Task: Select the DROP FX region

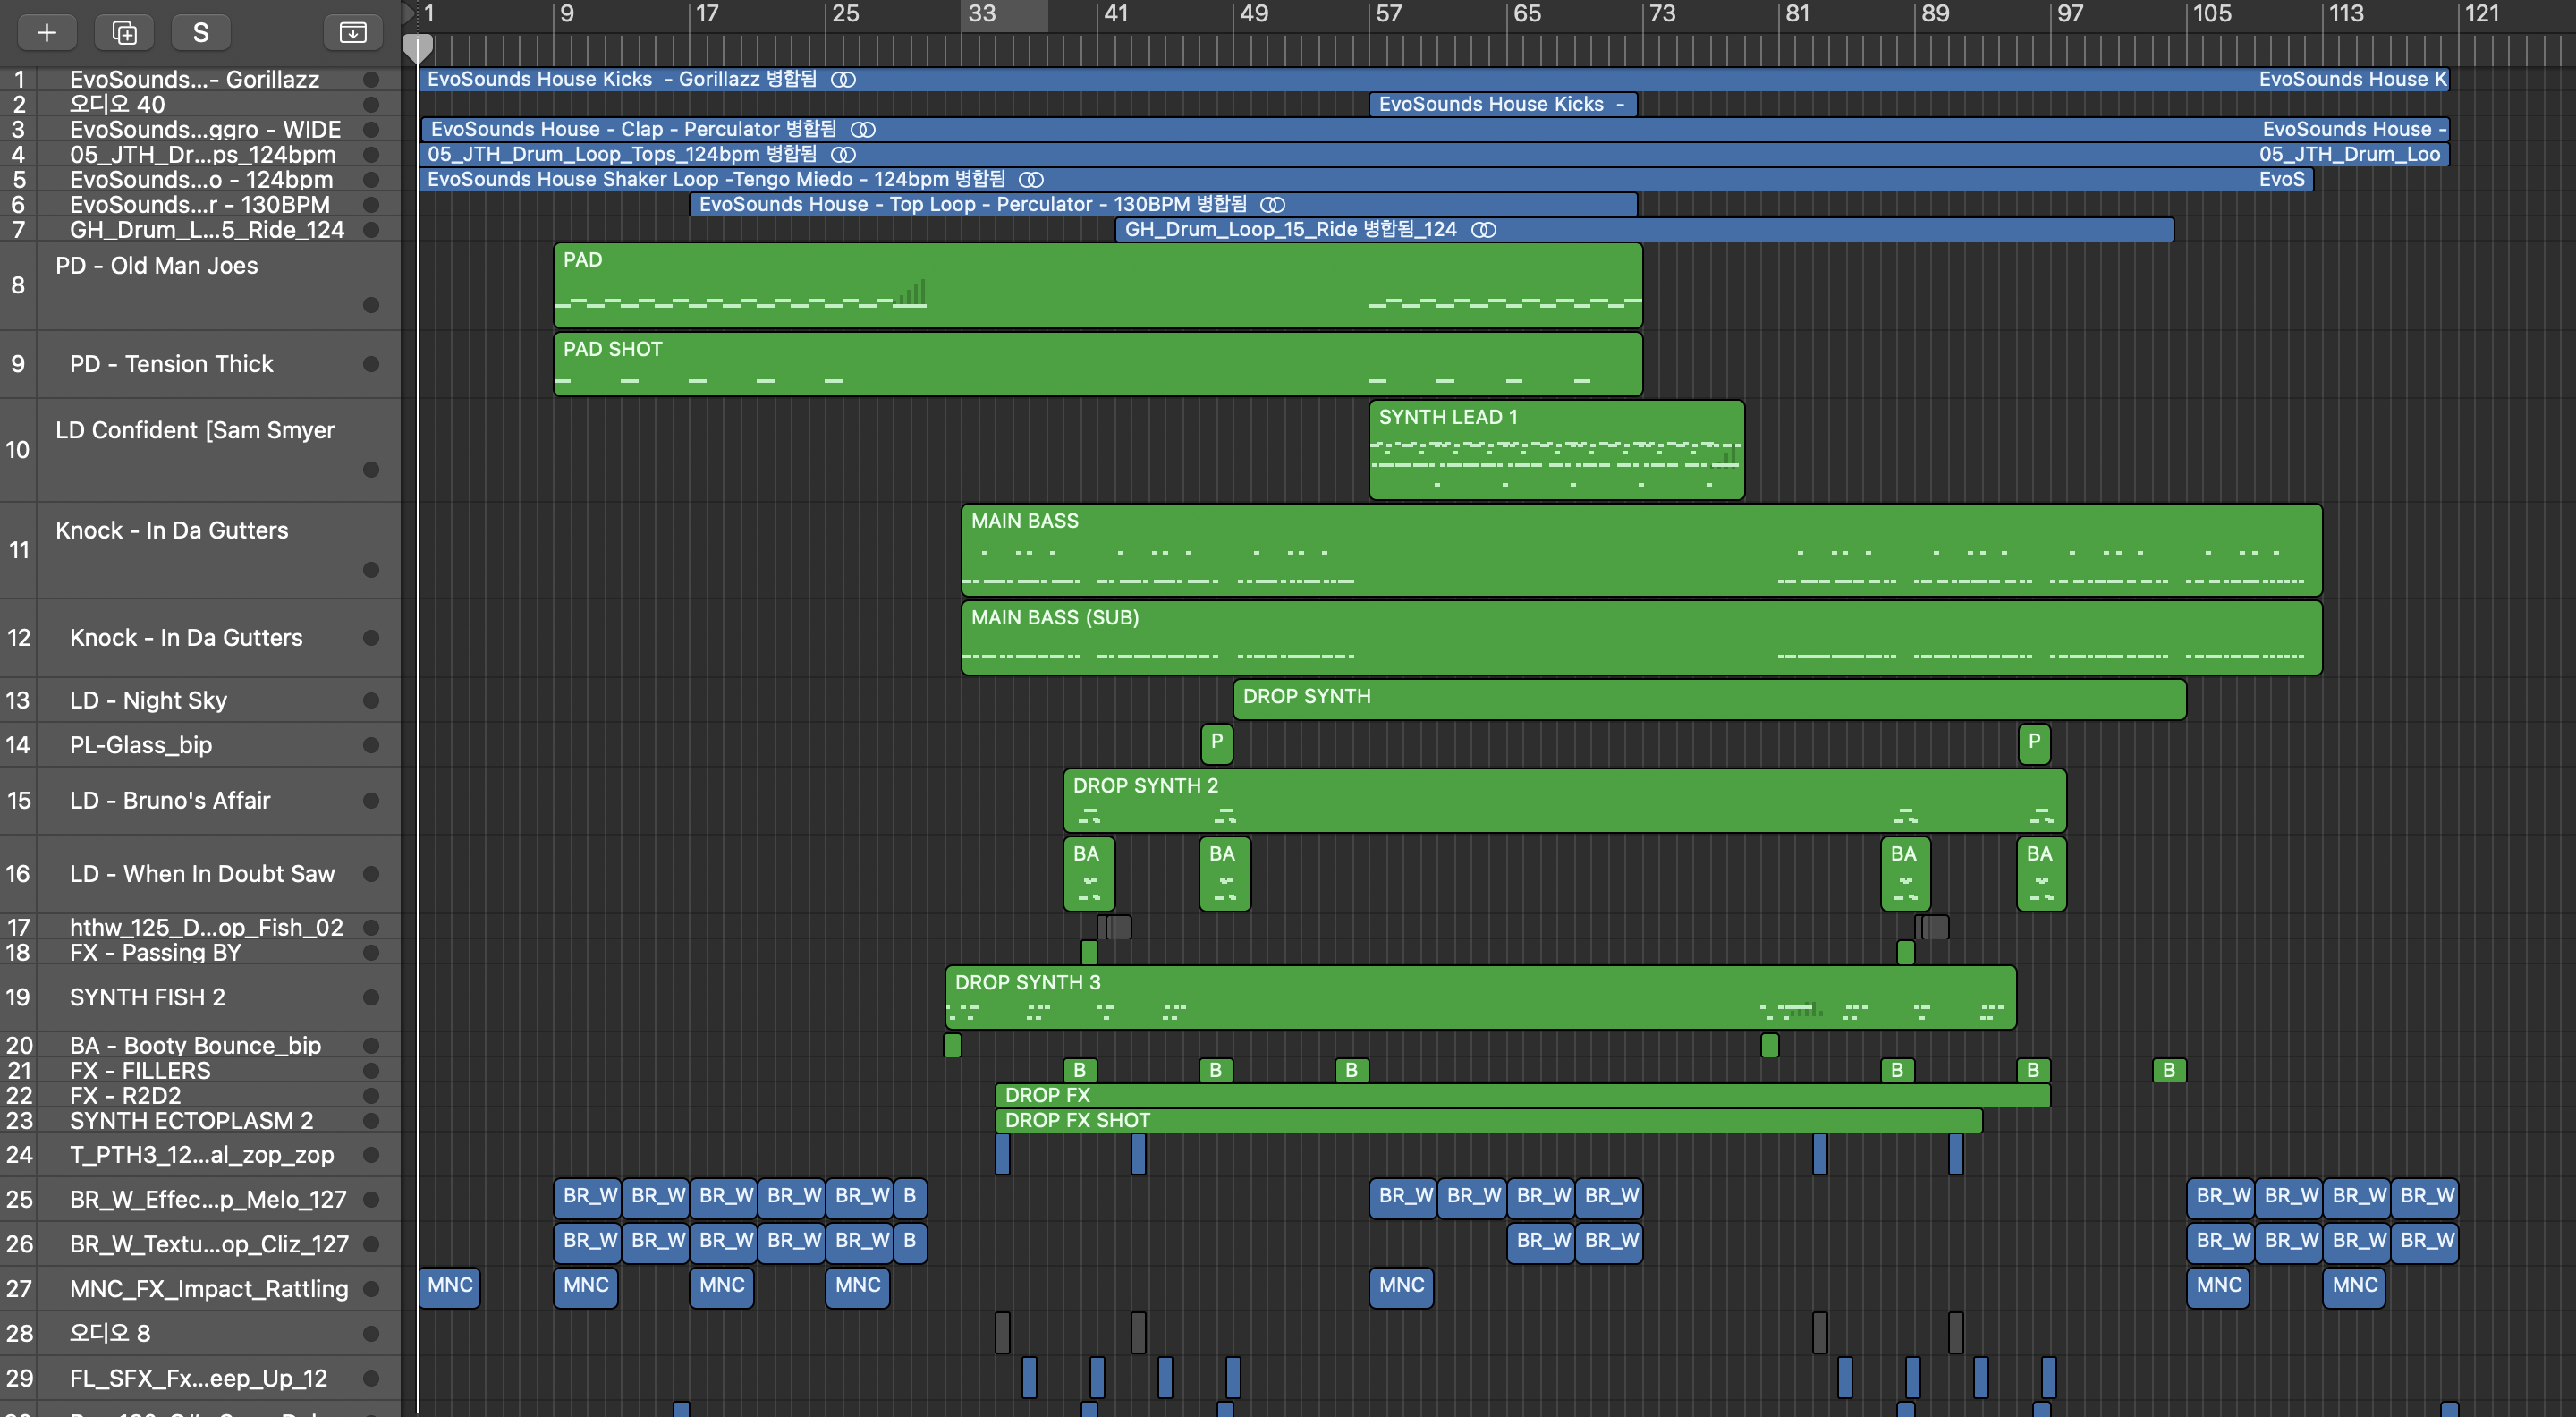Action: point(1523,1096)
